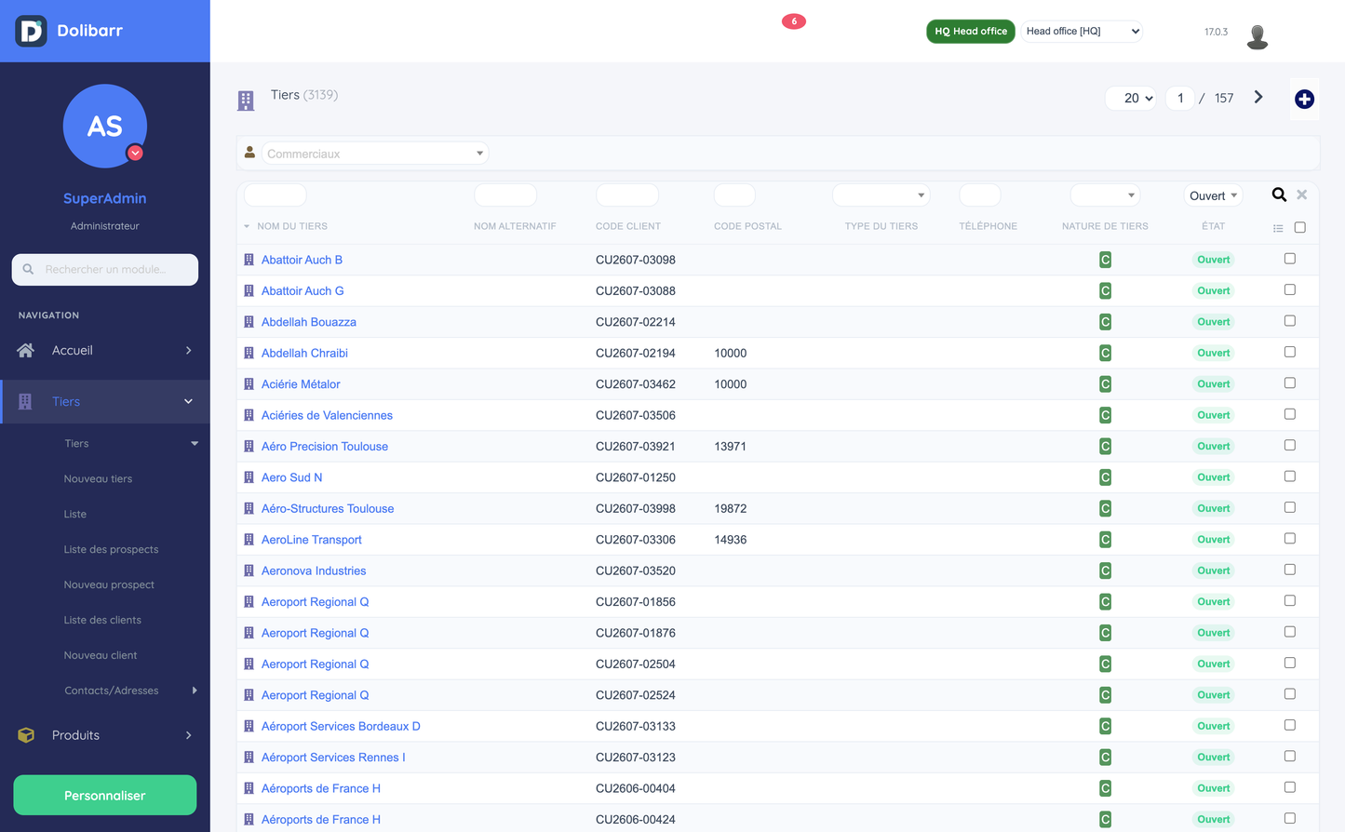Open Liste des clients menu entry

pos(102,620)
